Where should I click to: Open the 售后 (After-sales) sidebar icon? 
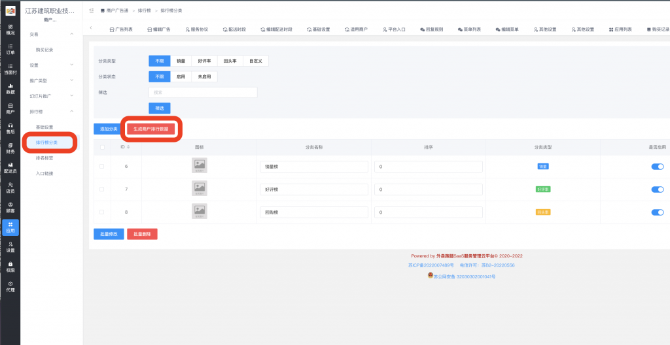10,128
